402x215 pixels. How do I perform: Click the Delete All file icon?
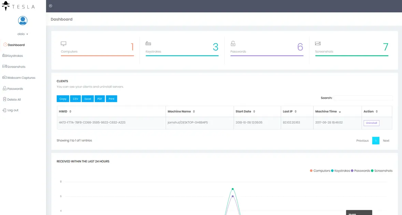(4, 99)
